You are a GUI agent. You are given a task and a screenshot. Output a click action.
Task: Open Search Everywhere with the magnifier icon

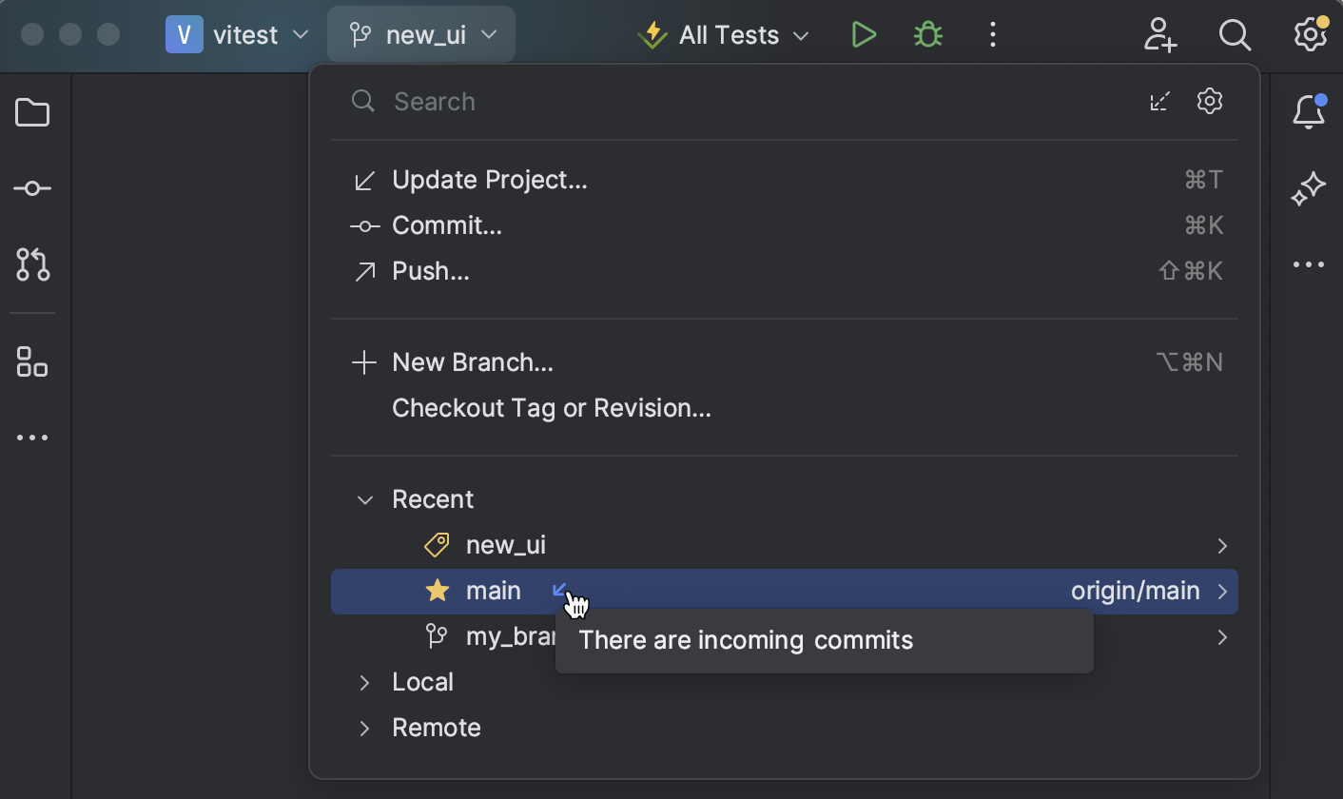pyautogui.click(x=1235, y=34)
